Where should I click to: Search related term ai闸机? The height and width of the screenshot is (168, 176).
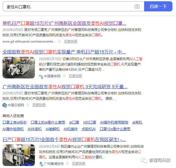(137, 122)
